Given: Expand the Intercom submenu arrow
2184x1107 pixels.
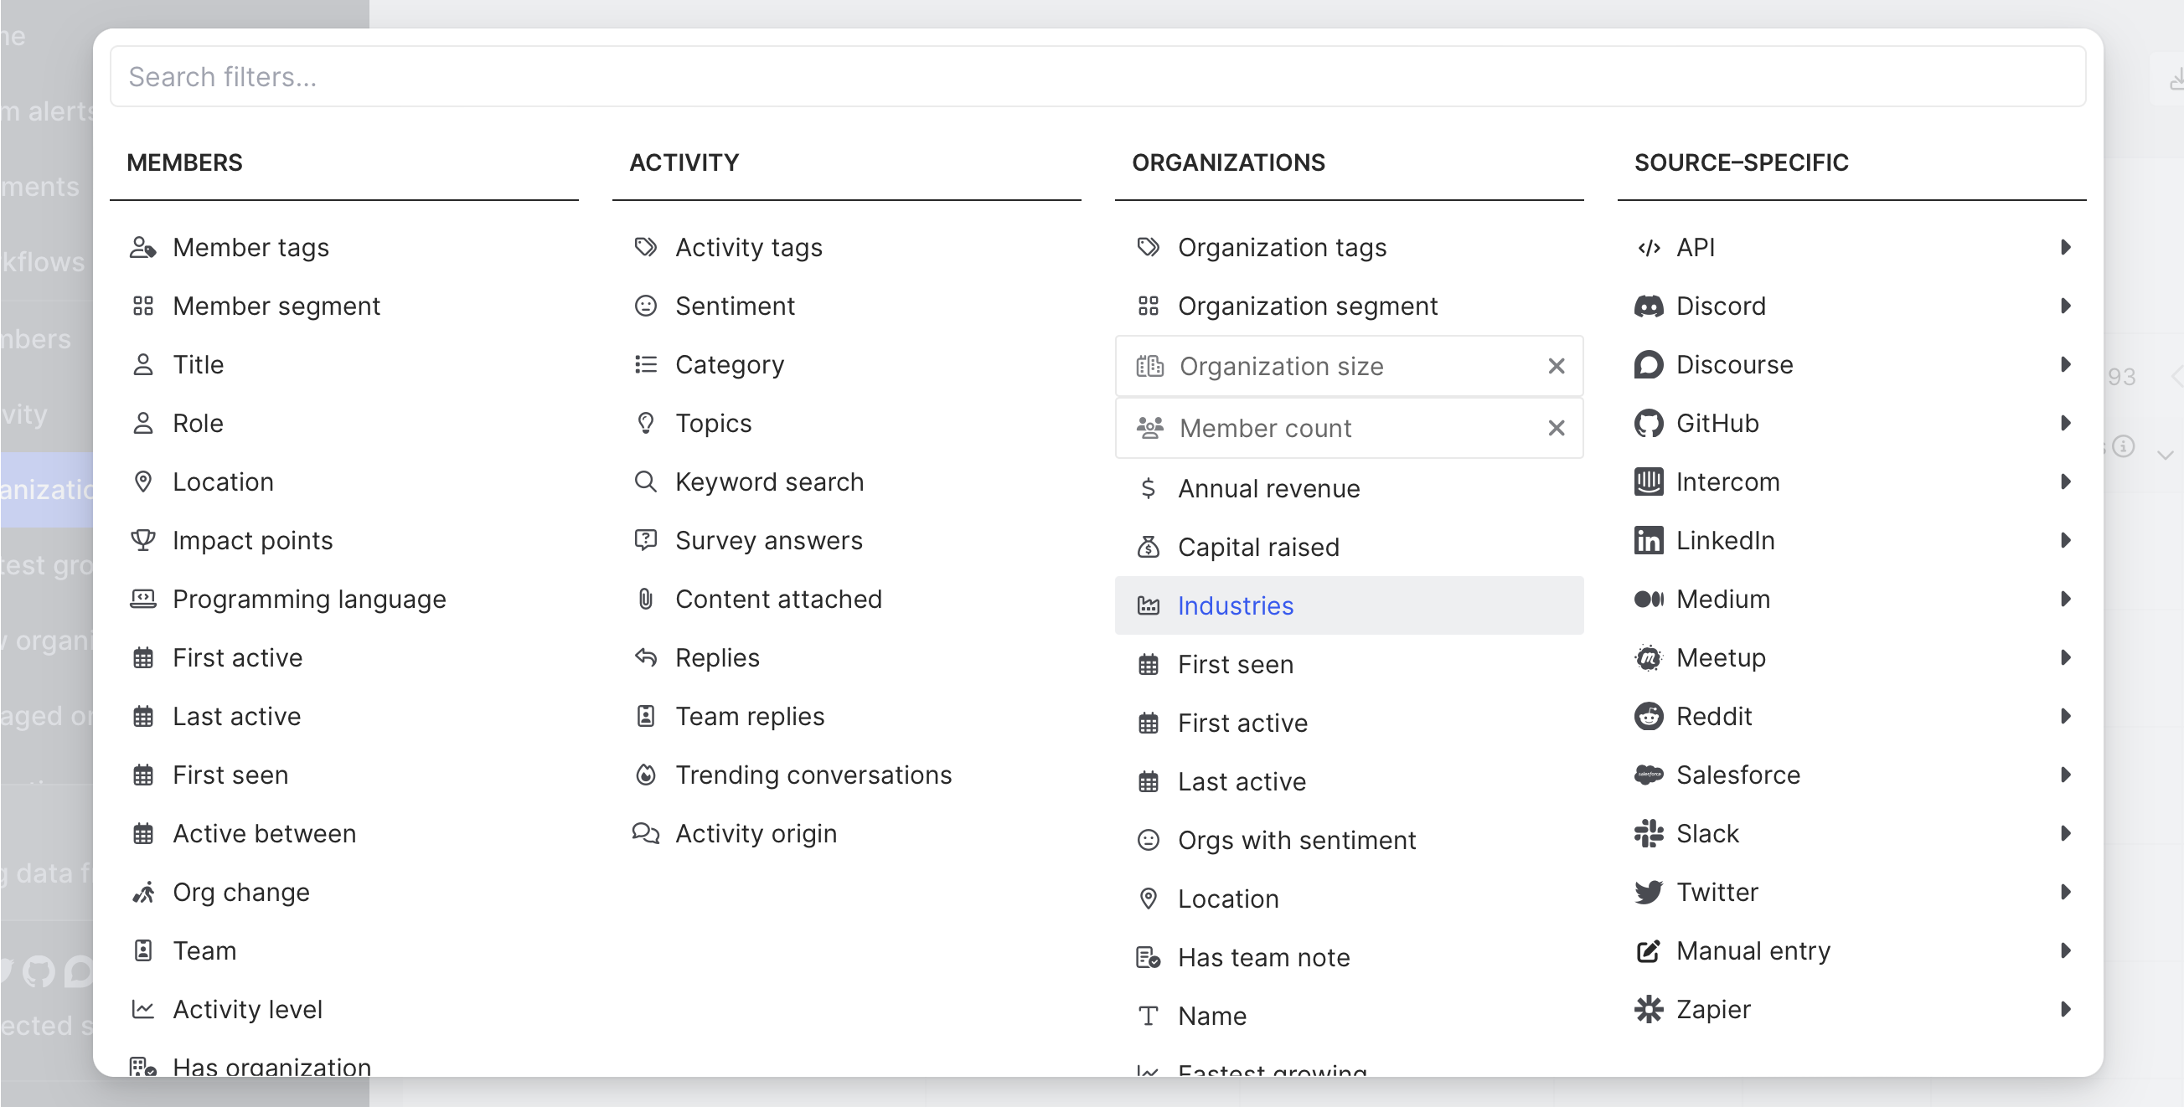Looking at the screenshot, I should coord(2065,481).
